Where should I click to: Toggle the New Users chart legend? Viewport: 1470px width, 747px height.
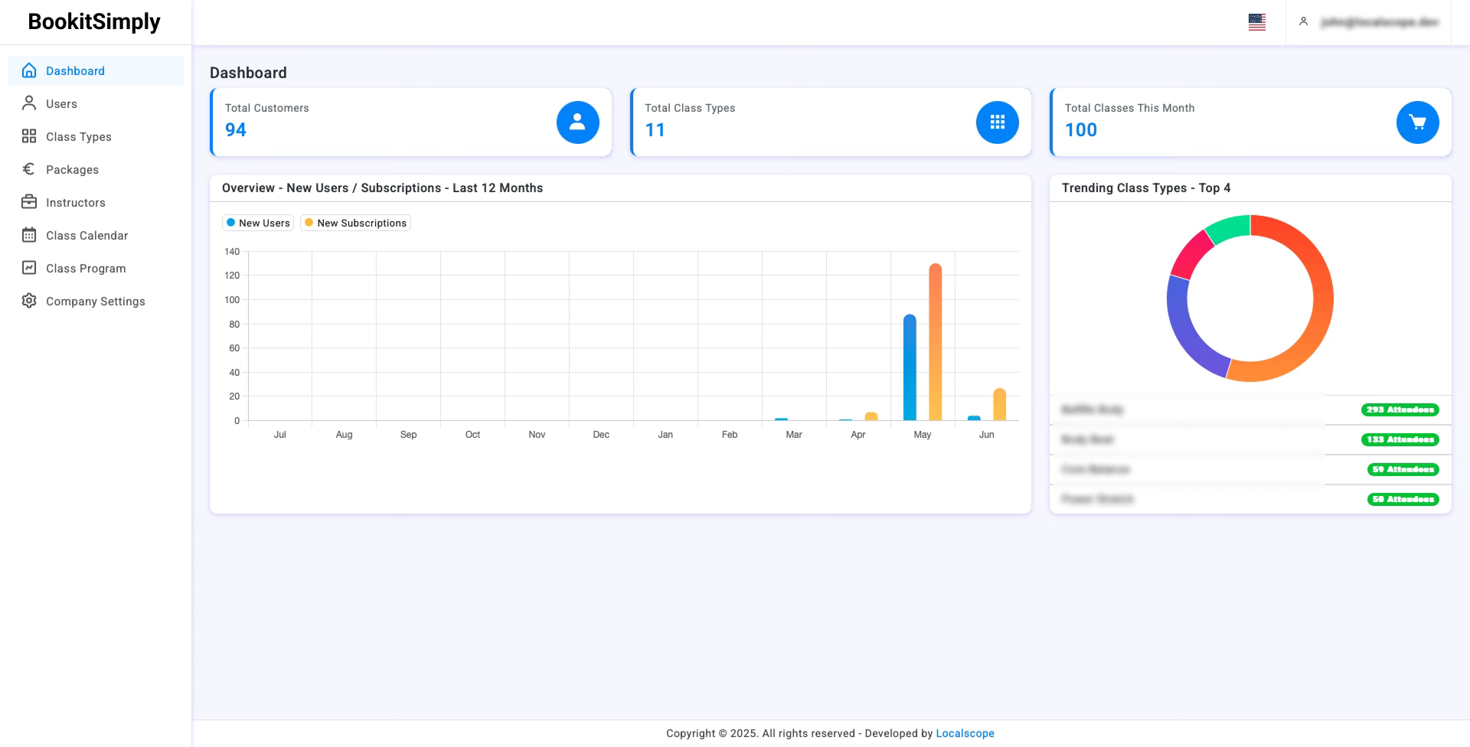(258, 223)
